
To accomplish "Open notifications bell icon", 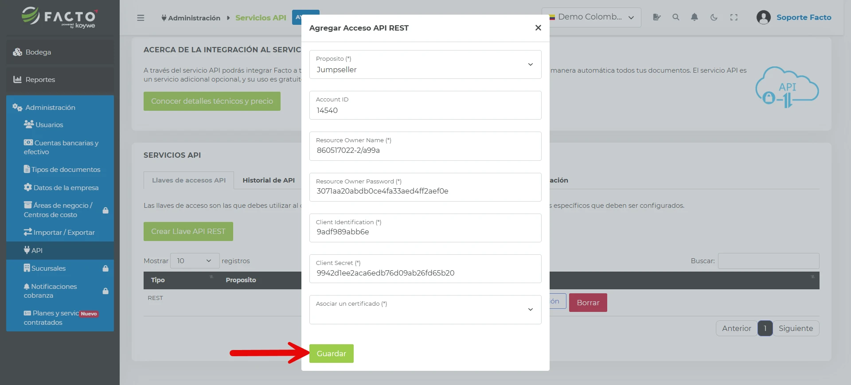I will click(695, 17).
